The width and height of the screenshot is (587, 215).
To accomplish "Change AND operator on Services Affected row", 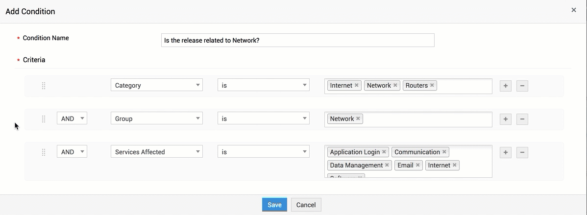I will tap(72, 152).
